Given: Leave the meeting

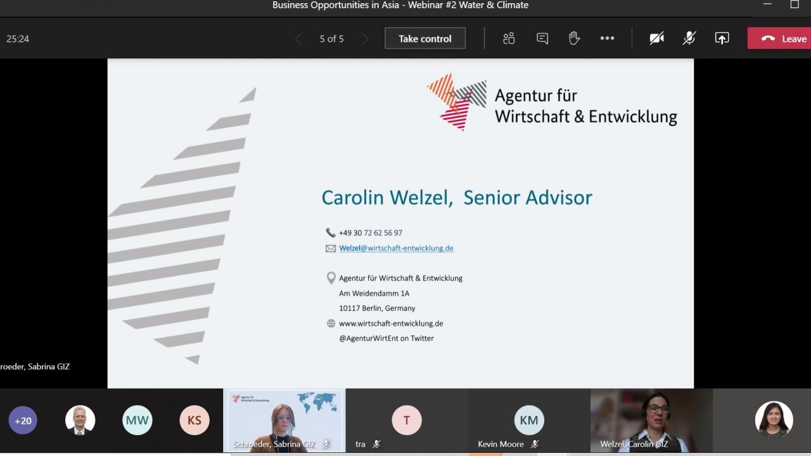Looking at the screenshot, I should tap(781, 39).
